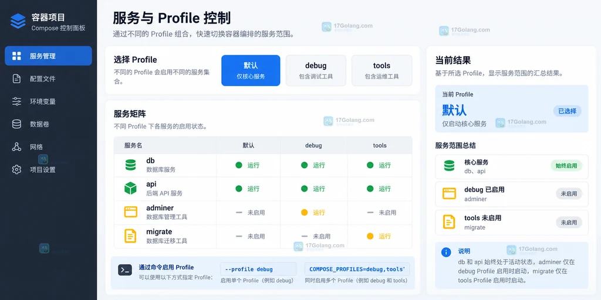Click the 未启用 badge for tools 未启用
The height and width of the screenshot is (300, 601).
click(x=569, y=222)
